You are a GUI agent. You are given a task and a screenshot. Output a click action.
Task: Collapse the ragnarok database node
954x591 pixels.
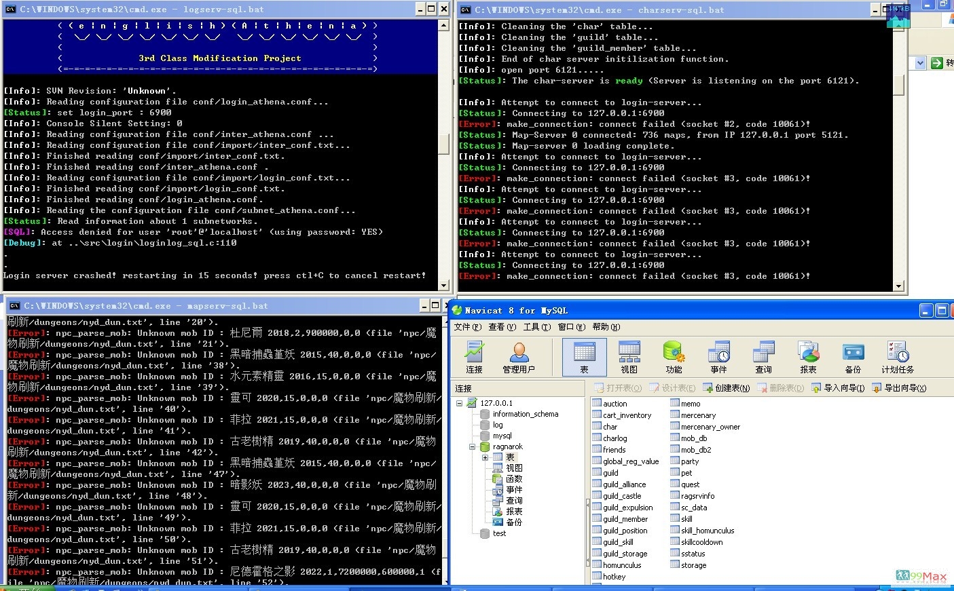472,446
